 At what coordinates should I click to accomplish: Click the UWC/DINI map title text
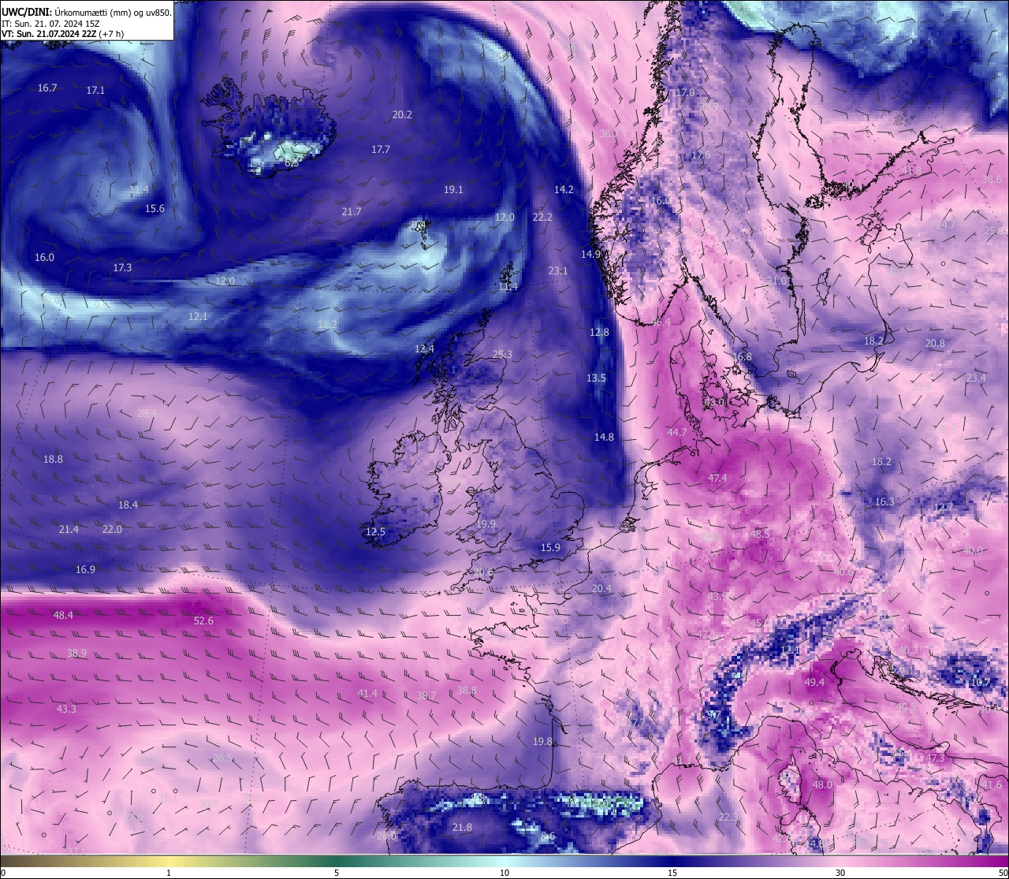(87, 13)
